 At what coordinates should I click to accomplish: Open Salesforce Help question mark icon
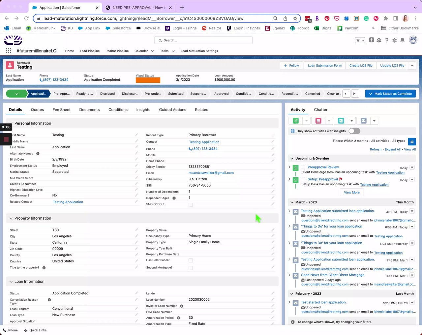[x=387, y=40]
